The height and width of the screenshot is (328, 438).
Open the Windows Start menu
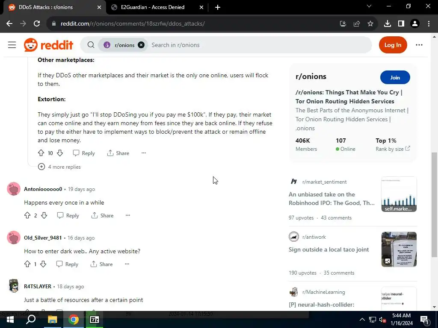coord(10,319)
